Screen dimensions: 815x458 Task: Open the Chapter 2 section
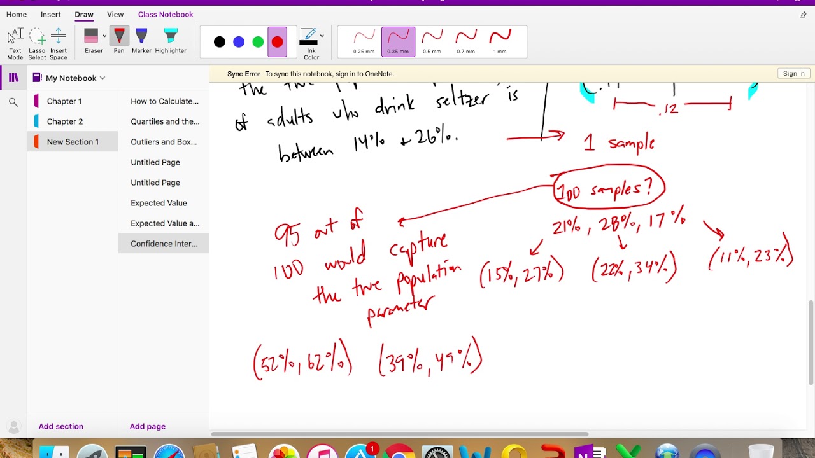73,121
